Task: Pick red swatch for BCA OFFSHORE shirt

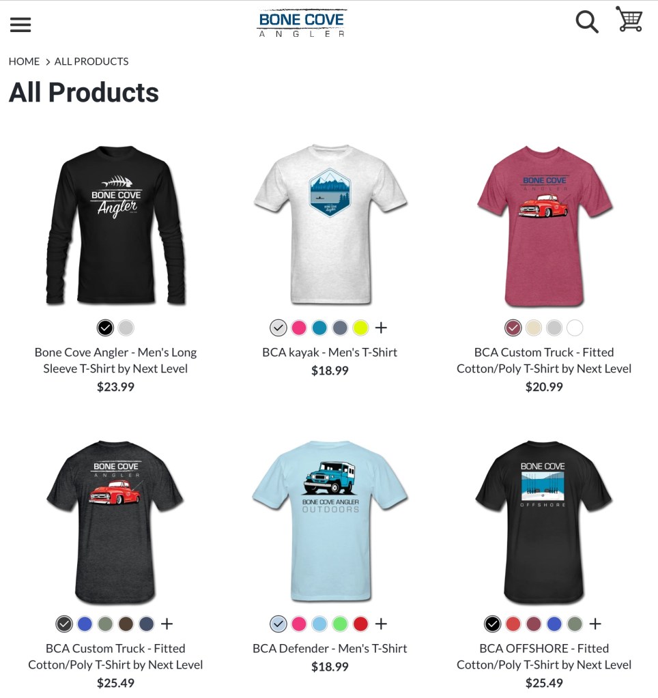Action: [513, 624]
